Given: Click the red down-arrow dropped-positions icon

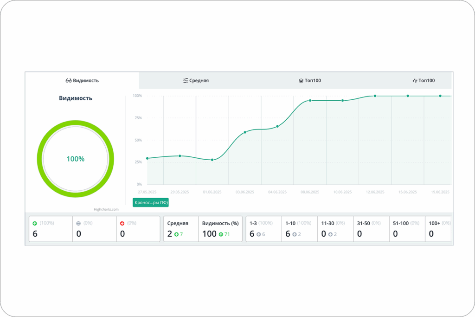Looking at the screenshot, I should (x=122, y=223).
